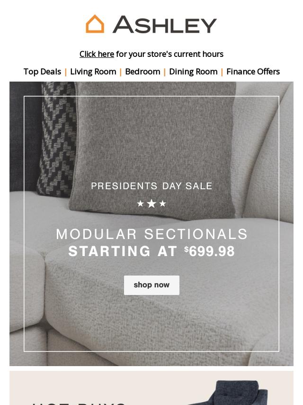Viewport: 303px width, 405px height.
Task: Click the Presidents Day Sale heading
Action: coord(151,186)
